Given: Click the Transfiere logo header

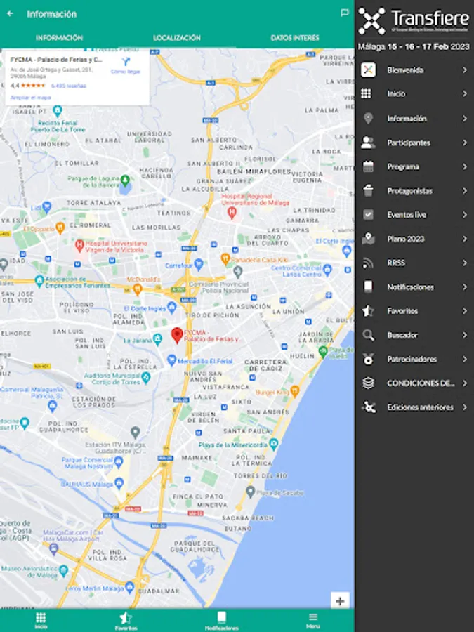Looking at the screenshot, I should 414,20.
